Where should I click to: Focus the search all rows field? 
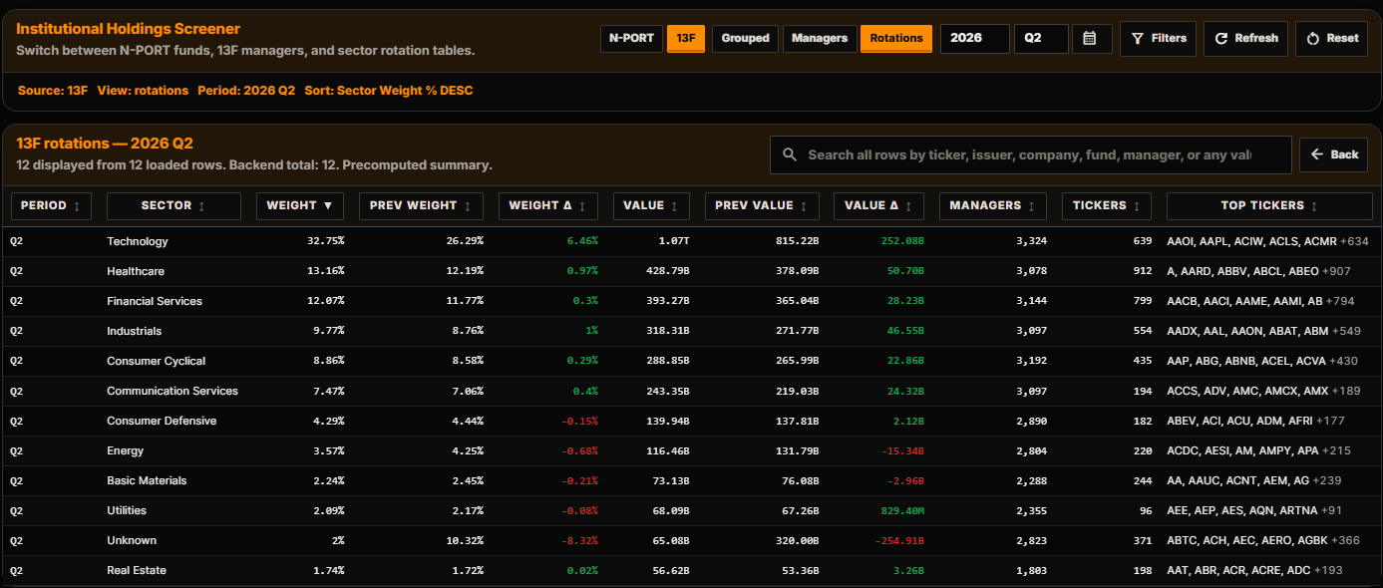coord(1030,154)
